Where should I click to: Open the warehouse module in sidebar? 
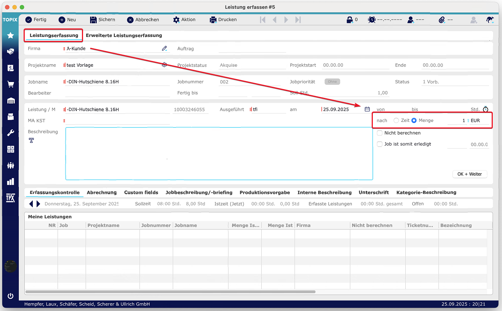click(10, 100)
